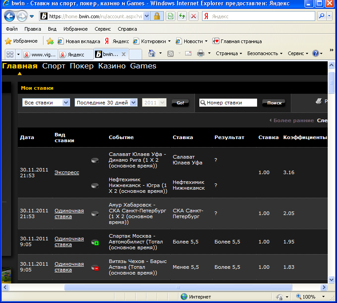
Task: Open the 2011 year dropdown
Action: pyautogui.click(x=154, y=103)
